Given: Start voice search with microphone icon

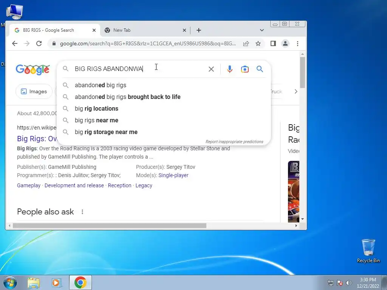Looking at the screenshot, I should click(230, 69).
